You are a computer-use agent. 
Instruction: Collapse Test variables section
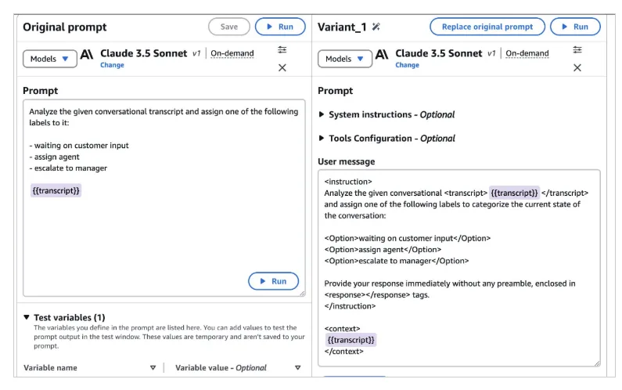point(64,317)
